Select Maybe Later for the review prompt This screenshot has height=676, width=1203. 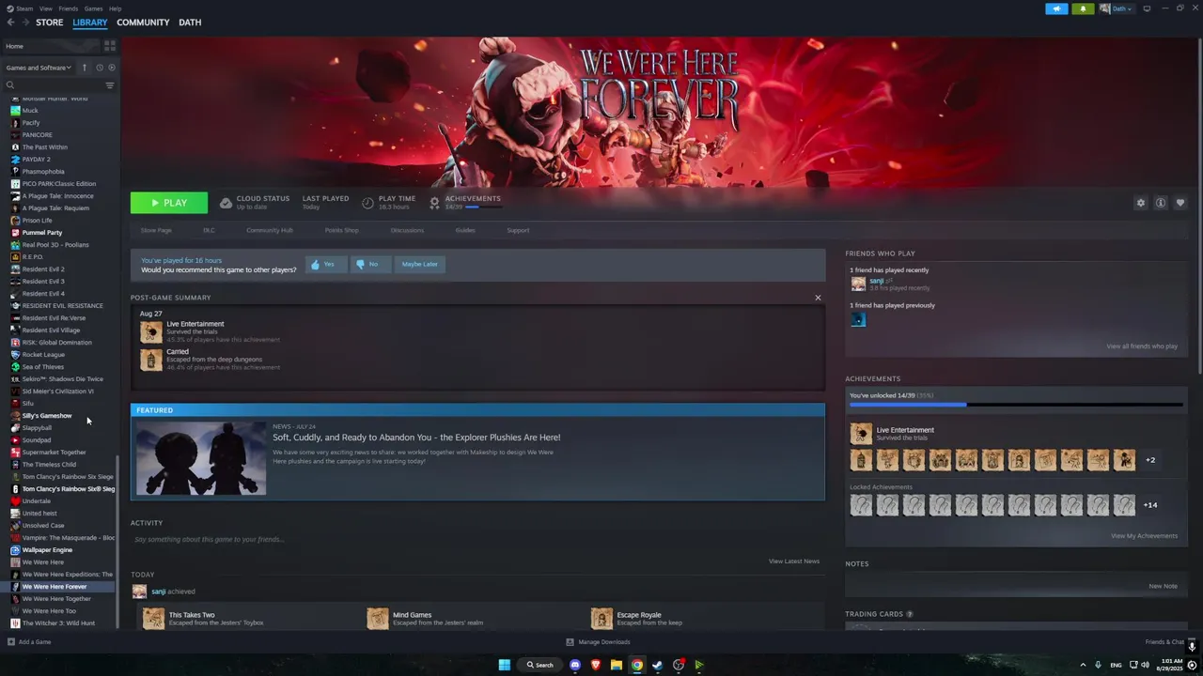pos(420,264)
